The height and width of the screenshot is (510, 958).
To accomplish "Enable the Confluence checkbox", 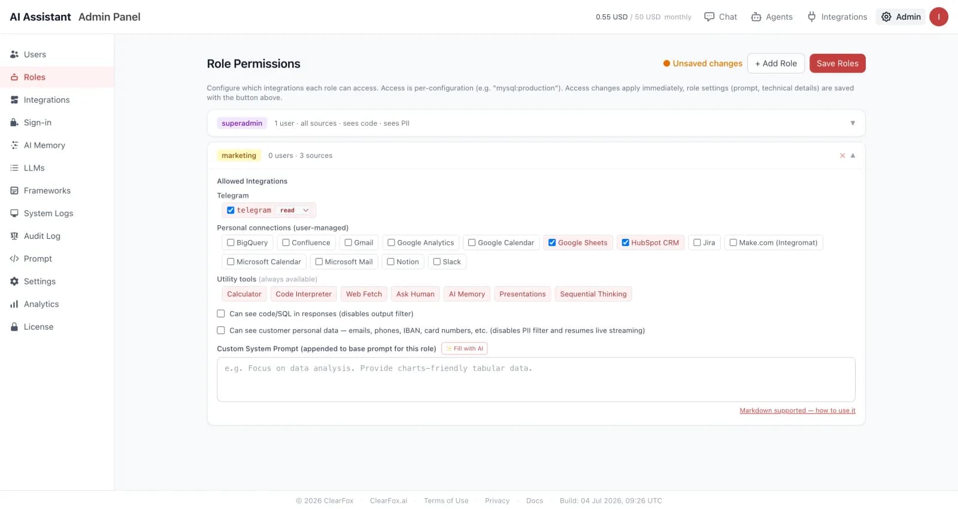I will (x=286, y=242).
